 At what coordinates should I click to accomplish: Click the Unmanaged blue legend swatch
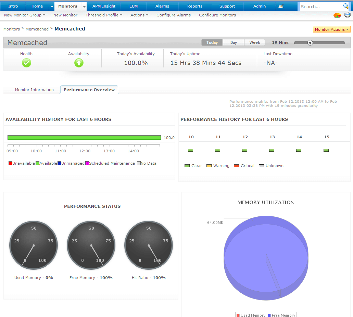pos(60,163)
